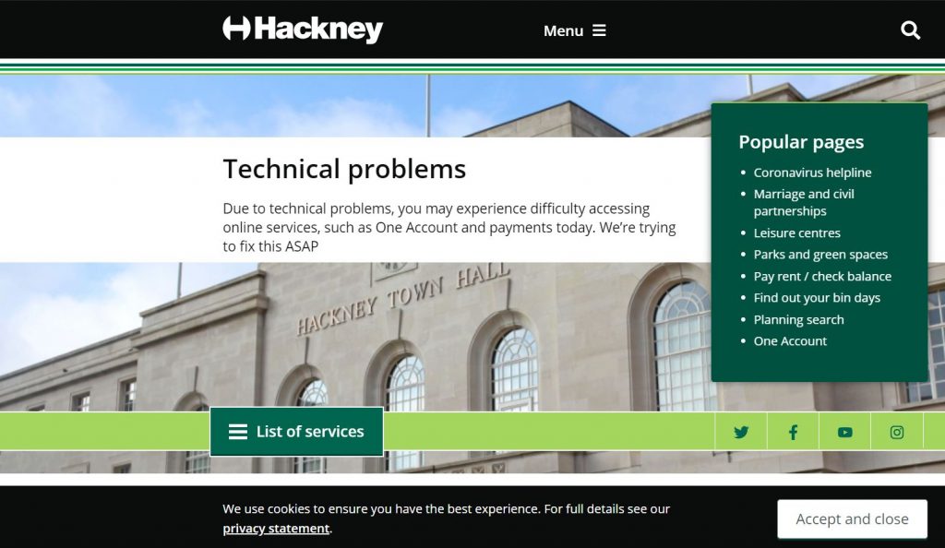Go to One Account page
Screen dimensions: 945x548
coord(790,341)
